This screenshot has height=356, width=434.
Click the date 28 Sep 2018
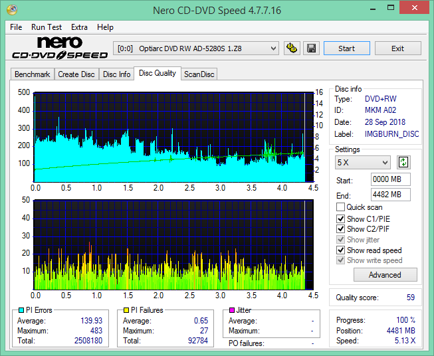pos(385,122)
